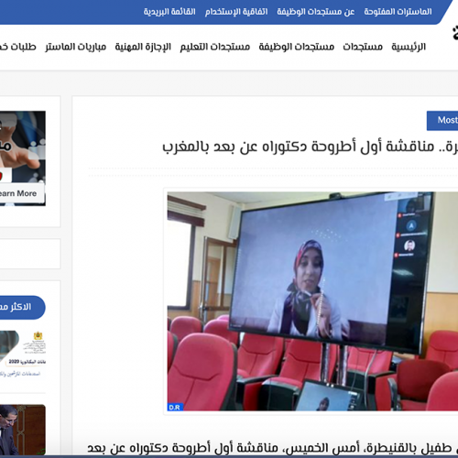
Task: Click the article headline about أطروحة دكتوراه
Action: click(x=310, y=147)
